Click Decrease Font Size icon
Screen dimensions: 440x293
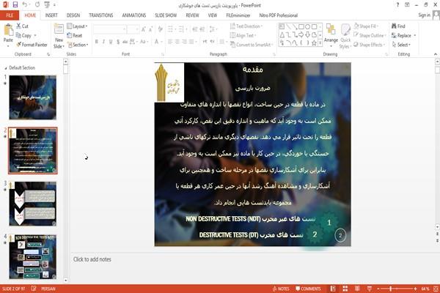tap(151, 29)
